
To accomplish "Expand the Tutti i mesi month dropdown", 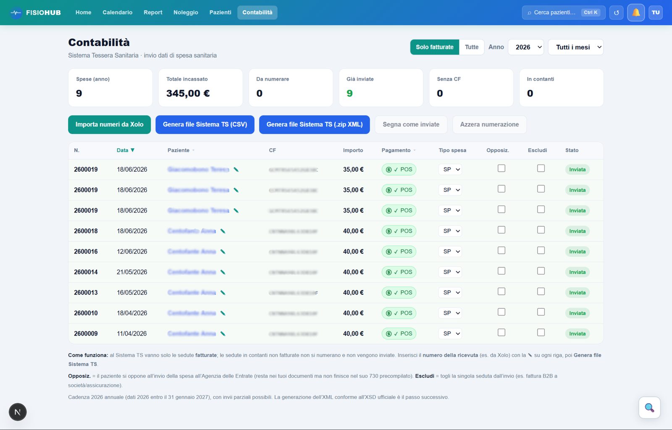I will (576, 47).
